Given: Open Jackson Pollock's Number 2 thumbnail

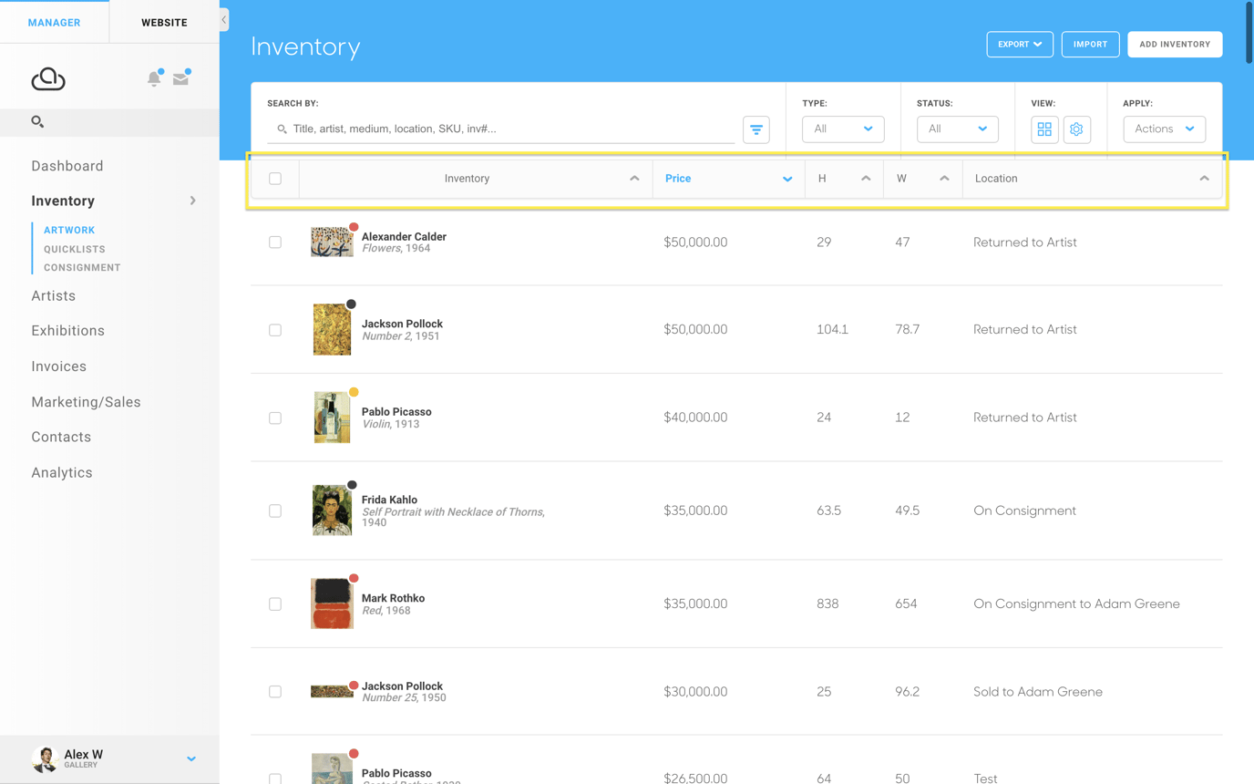Looking at the screenshot, I should point(332,330).
